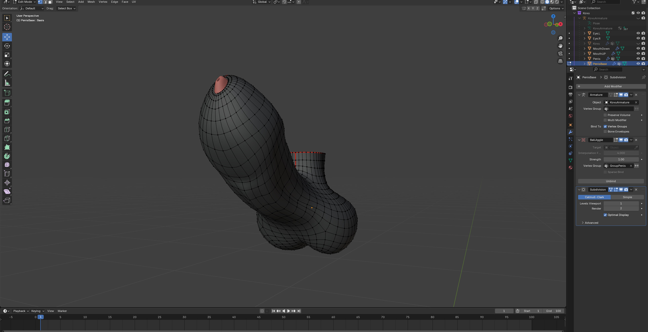The height and width of the screenshot is (332, 648).
Task: Disable Optimal Display checkbox
Action: [605, 215]
